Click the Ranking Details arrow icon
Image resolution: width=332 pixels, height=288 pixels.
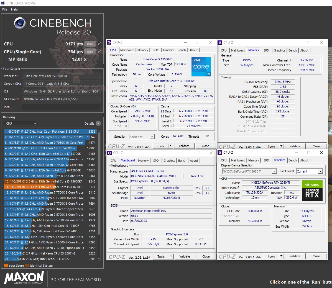click(98, 124)
